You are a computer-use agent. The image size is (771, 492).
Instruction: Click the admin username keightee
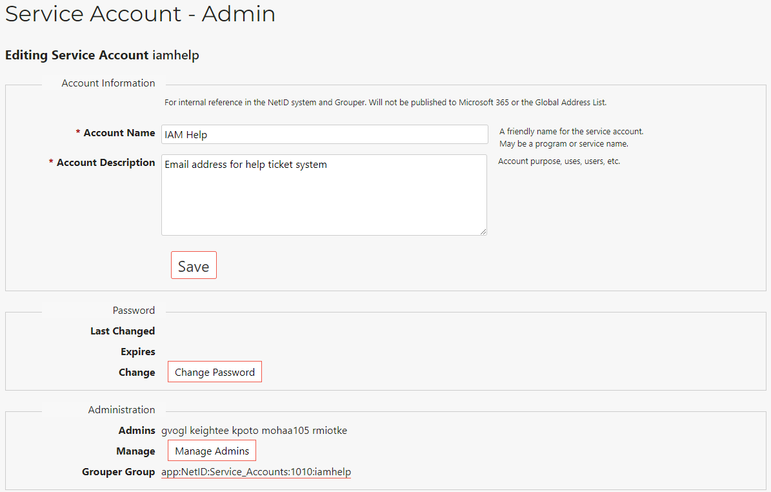pos(209,431)
